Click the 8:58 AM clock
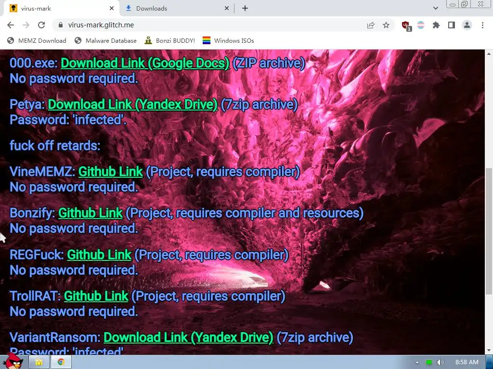 click(x=467, y=362)
